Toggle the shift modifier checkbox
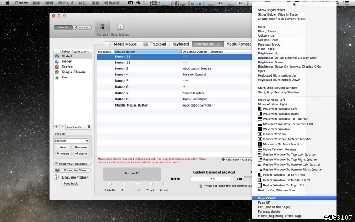Image resolution: width=355 pixels, height=222 pixels. click(110, 184)
